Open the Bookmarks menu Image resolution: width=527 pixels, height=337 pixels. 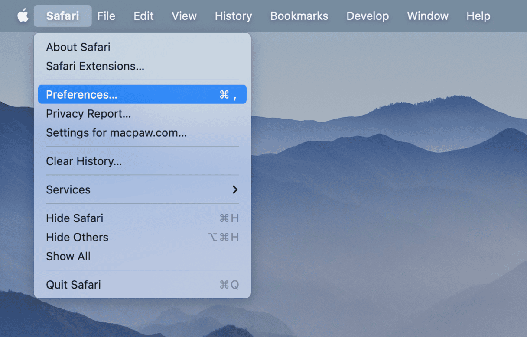(x=299, y=16)
